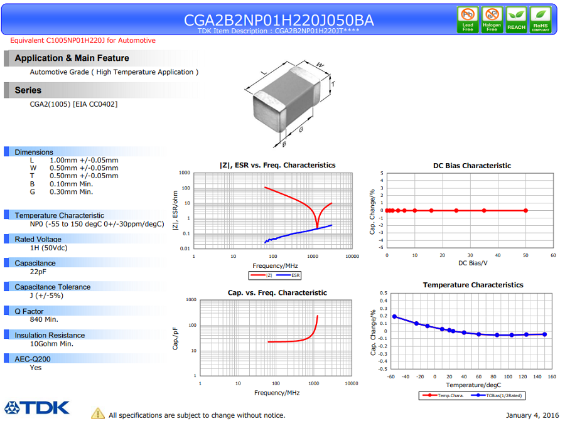Click the Lead Free badge icon

(468, 20)
